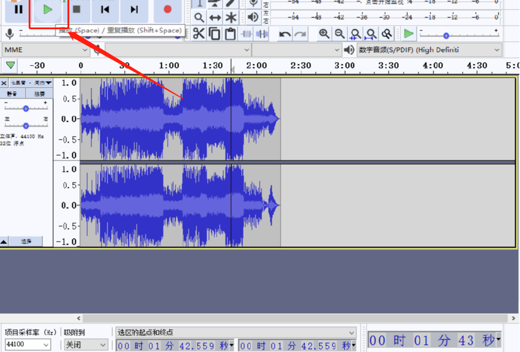Select the Draw pencil tool
This screenshot has width=520, height=352.
[231, 4]
